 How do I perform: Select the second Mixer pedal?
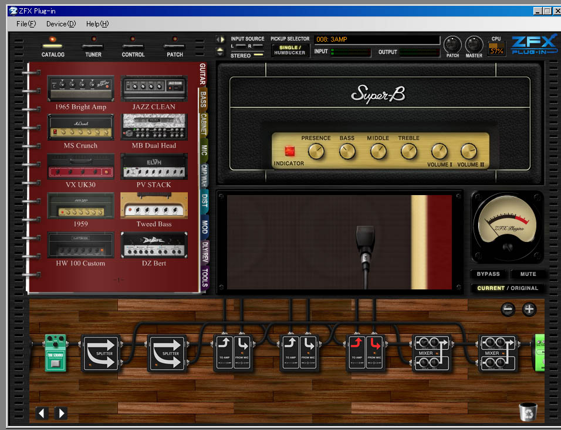click(x=498, y=354)
